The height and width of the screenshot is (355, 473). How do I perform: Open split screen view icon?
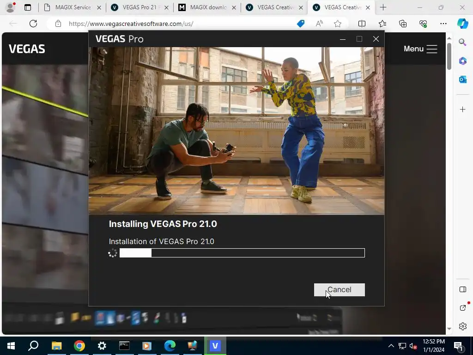[362, 24]
